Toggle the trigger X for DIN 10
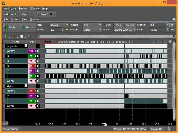This screenshot has height=133, width=178. (38, 51)
